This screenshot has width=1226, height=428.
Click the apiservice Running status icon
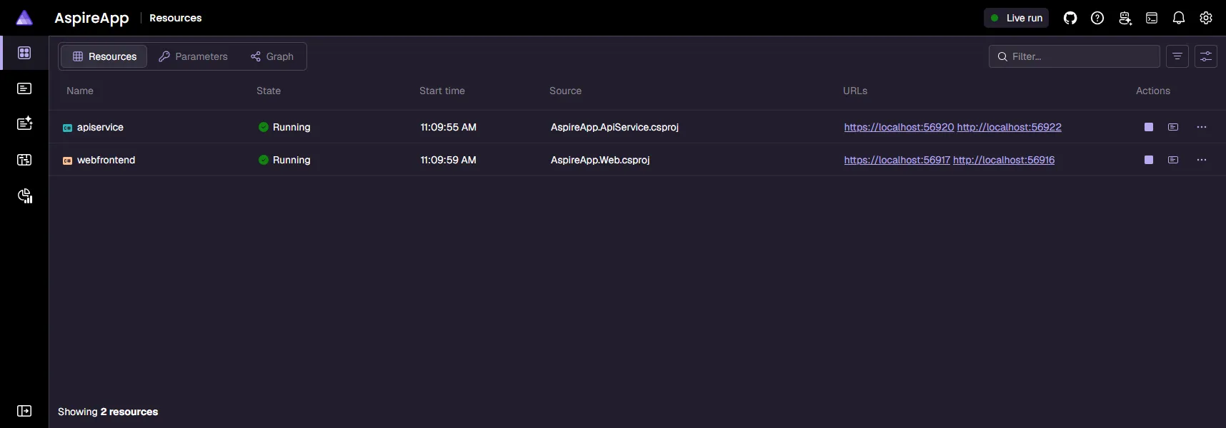pos(264,127)
